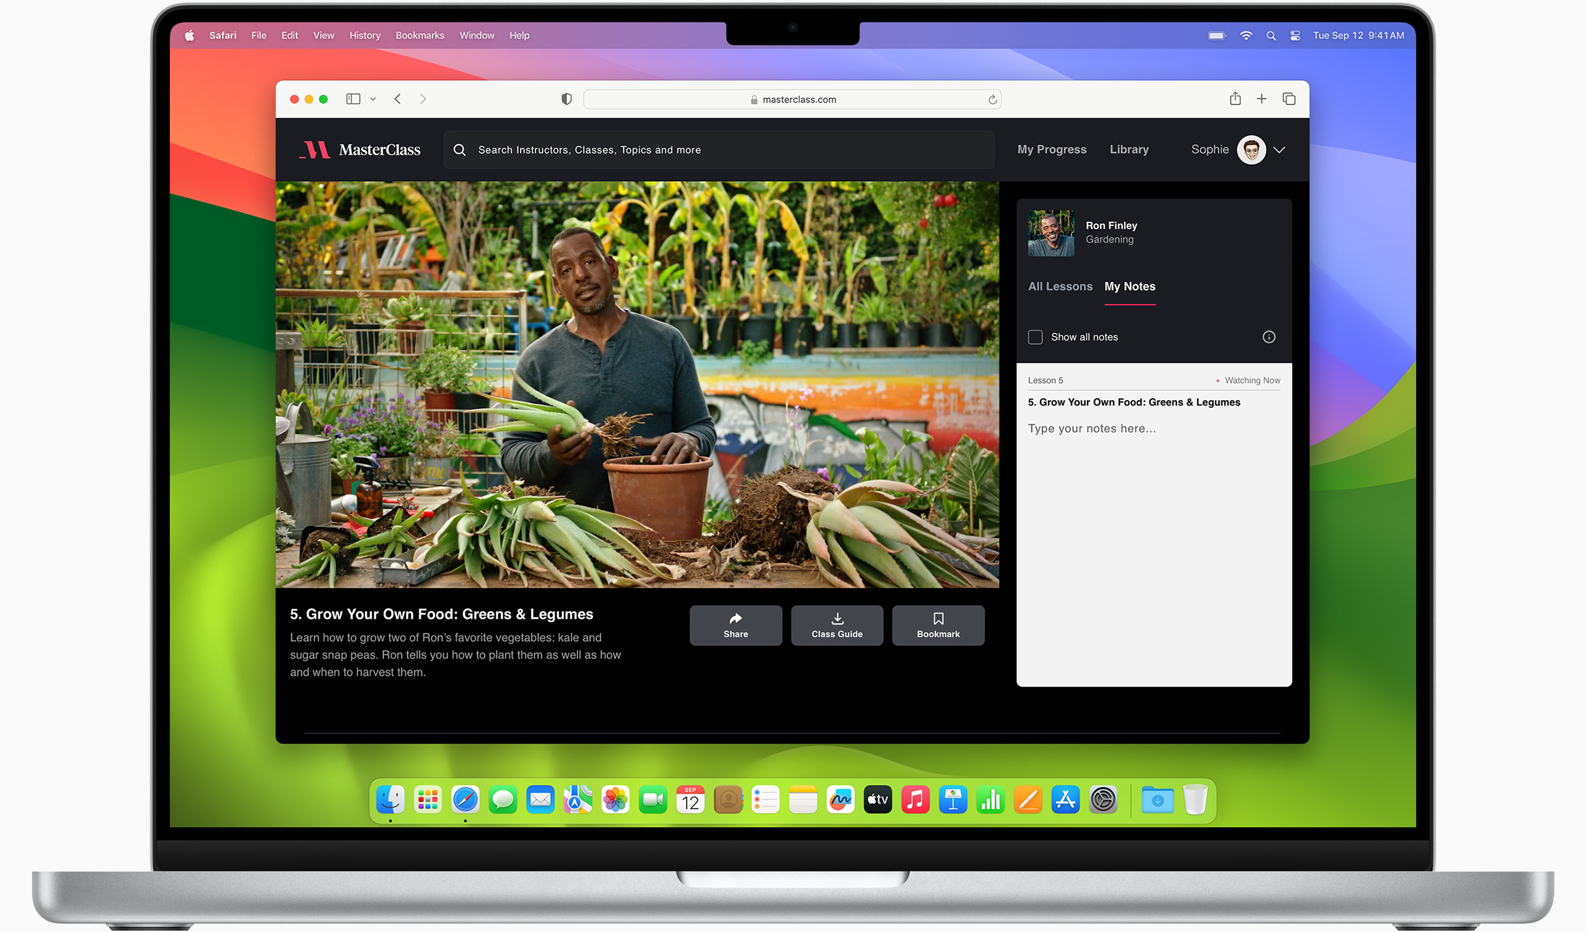Click the search magnifier icon in MasterClass
The image size is (1586, 932).
461,150
